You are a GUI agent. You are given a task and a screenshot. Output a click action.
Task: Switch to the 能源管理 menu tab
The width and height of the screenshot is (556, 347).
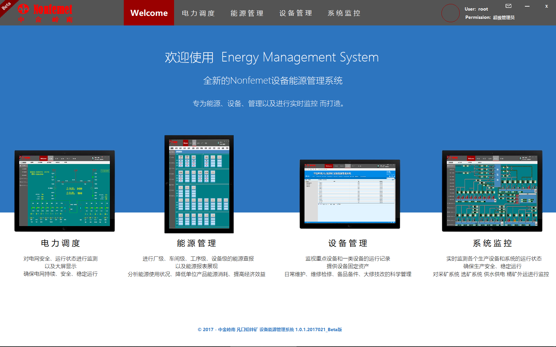coord(247,13)
